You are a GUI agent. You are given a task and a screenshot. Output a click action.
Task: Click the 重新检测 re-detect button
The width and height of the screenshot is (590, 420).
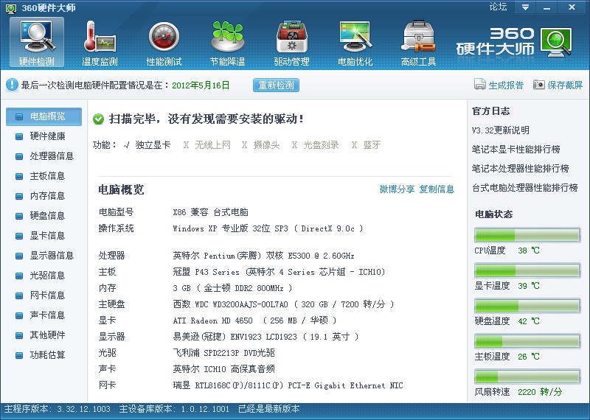click(276, 85)
